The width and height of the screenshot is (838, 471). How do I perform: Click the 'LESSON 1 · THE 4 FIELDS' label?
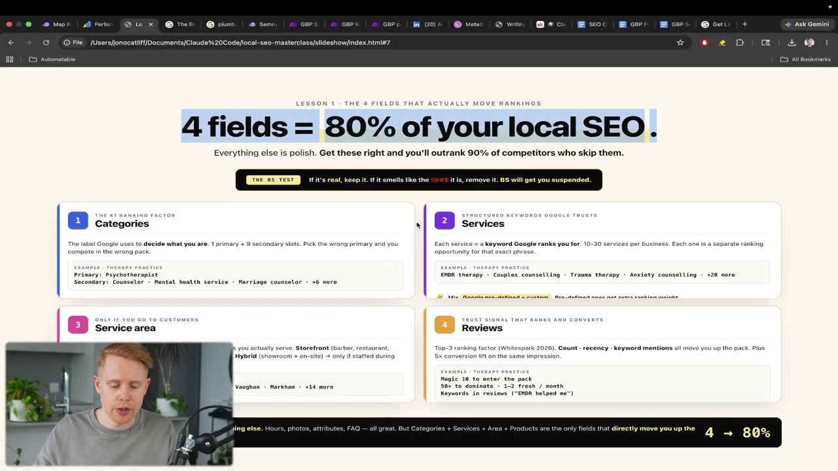[419, 103]
